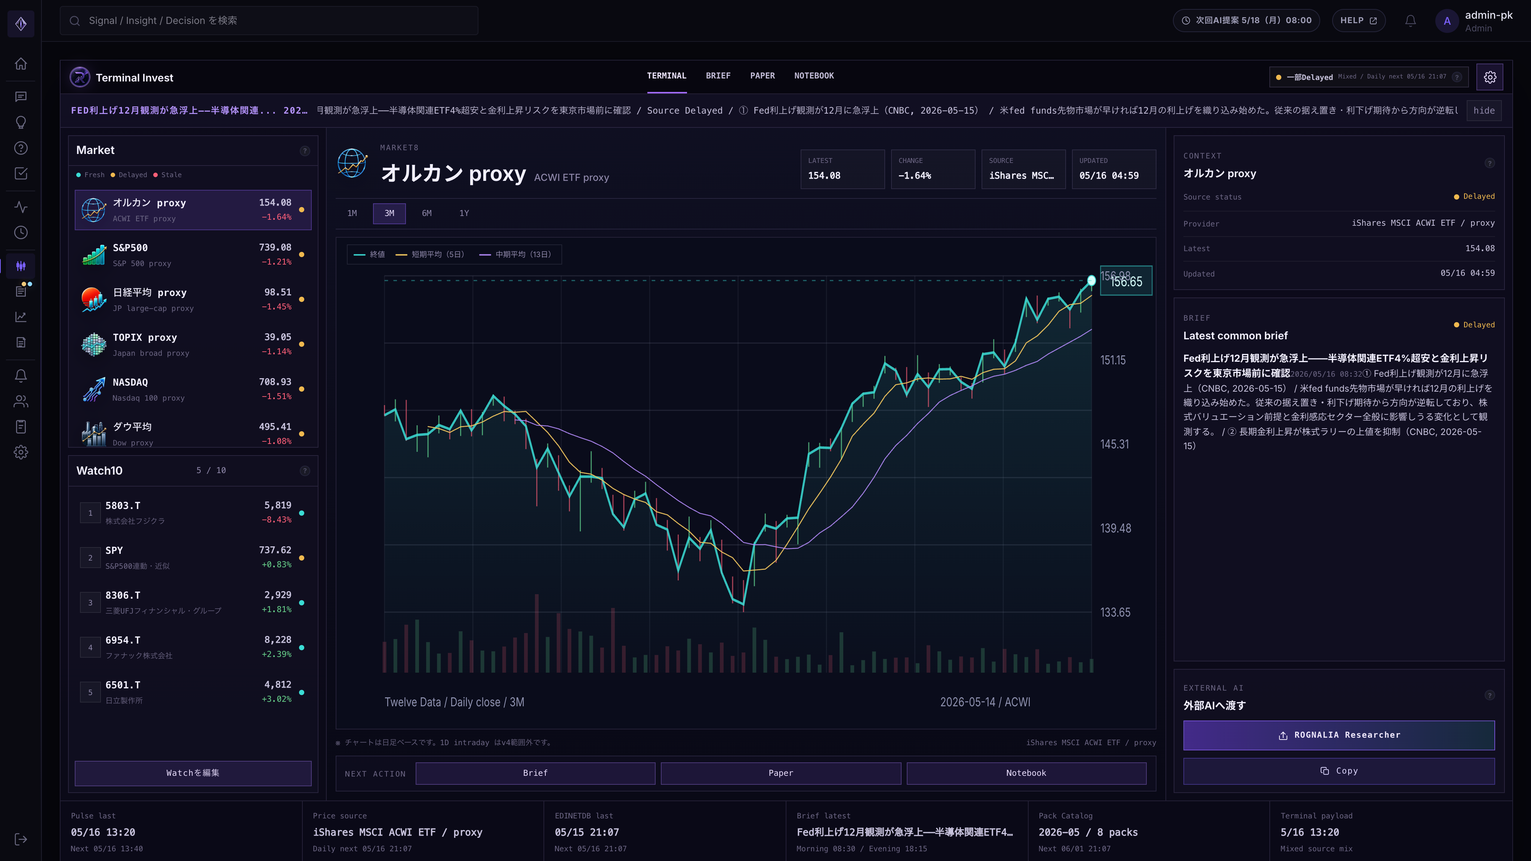The height and width of the screenshot is (861, 1531).
Task: Click the Market panel help icon
Action: point(305,151)
